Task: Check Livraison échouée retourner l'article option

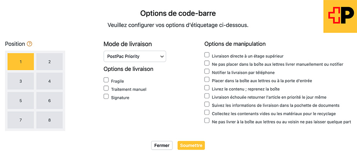Action: [207, 96]
